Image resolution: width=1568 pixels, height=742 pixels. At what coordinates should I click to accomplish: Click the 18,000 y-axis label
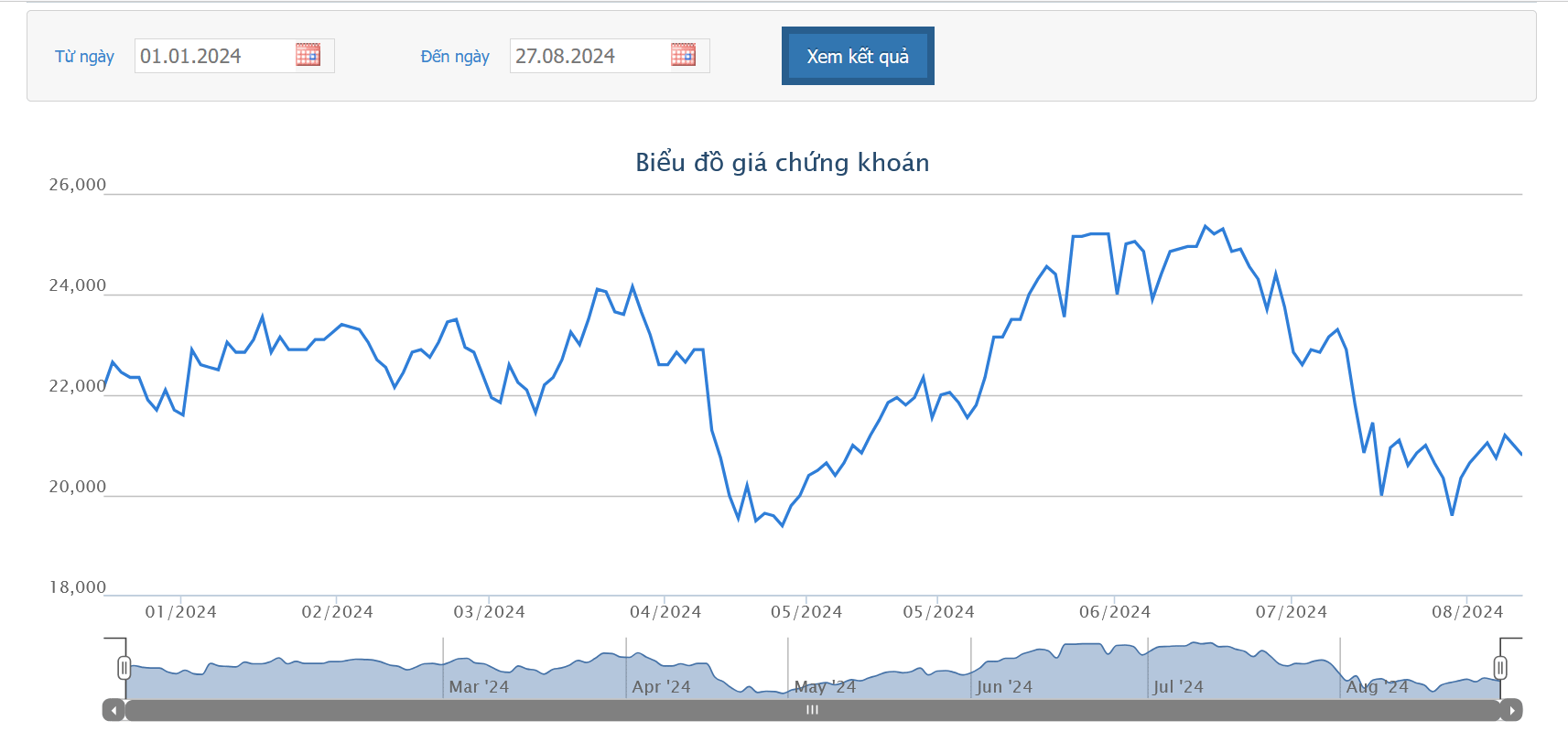point(78,587)
